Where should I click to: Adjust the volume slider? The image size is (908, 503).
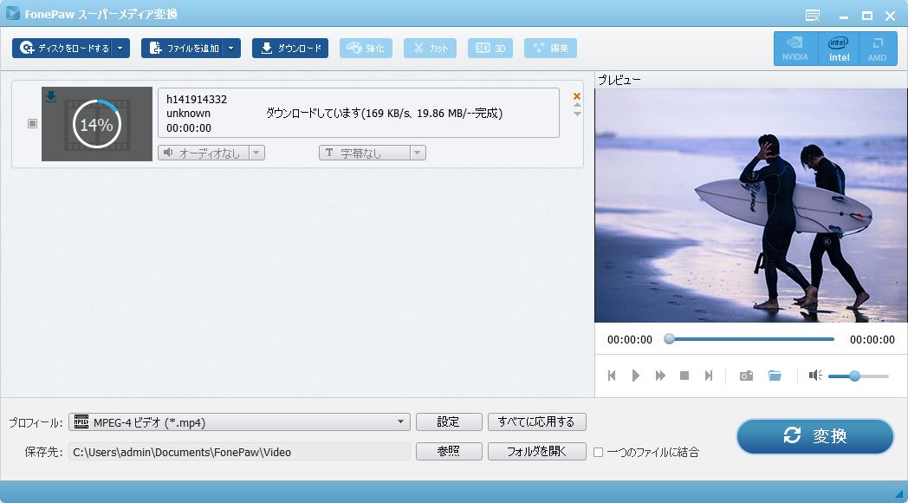point(859,376)
